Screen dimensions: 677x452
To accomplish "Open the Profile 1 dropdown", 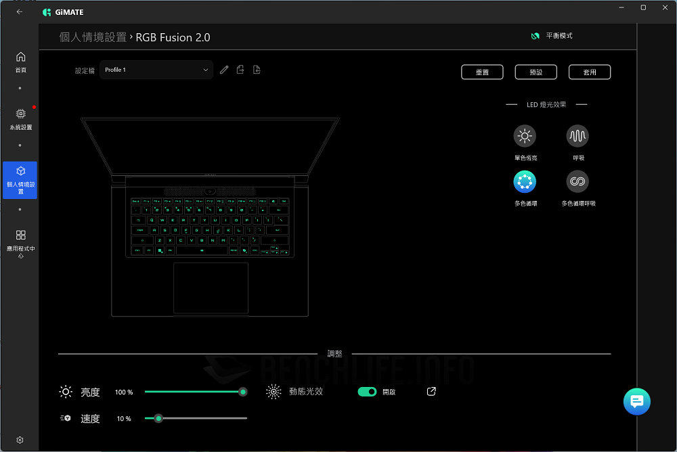I will pos(156,70).
